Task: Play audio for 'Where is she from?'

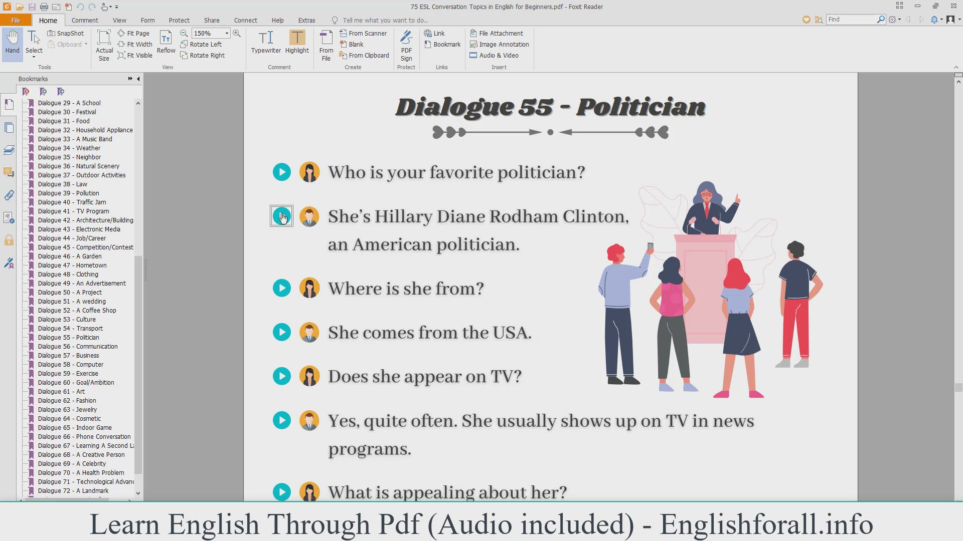Action: [x=282, y=288]
